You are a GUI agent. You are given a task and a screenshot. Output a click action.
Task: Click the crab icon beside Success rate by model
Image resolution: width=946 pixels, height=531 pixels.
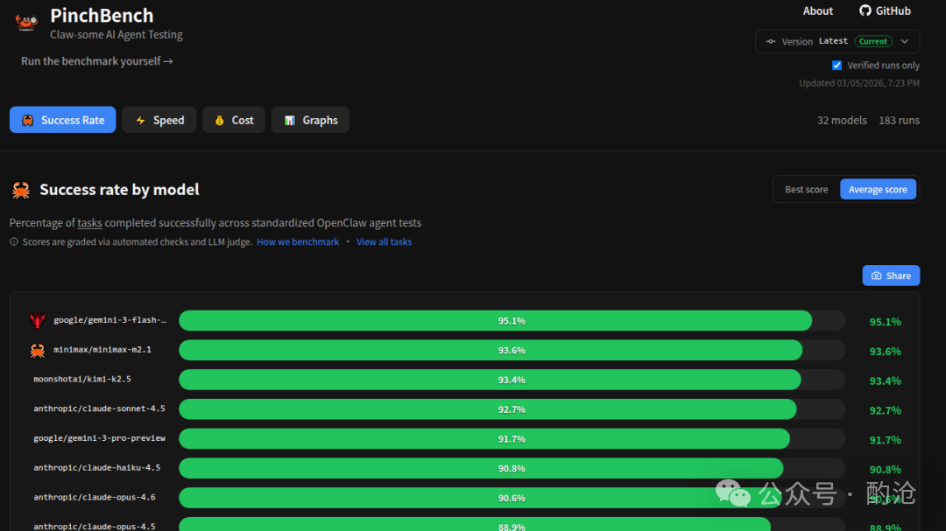21,190
